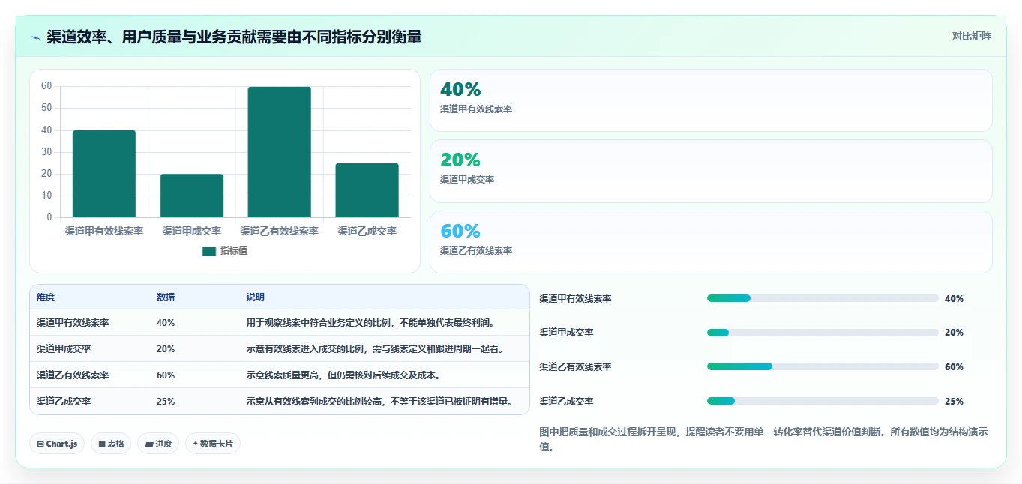Screen dimensions: 1022x484
Task: Click the large 60% card value
Action: (x=460, y=232)
